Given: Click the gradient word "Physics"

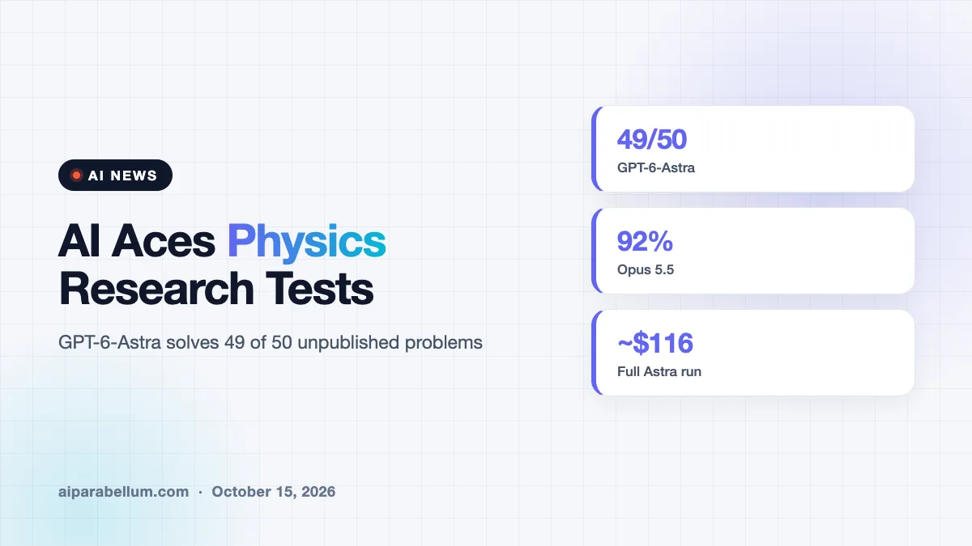Looking at the screenshot, I should 306,243.
